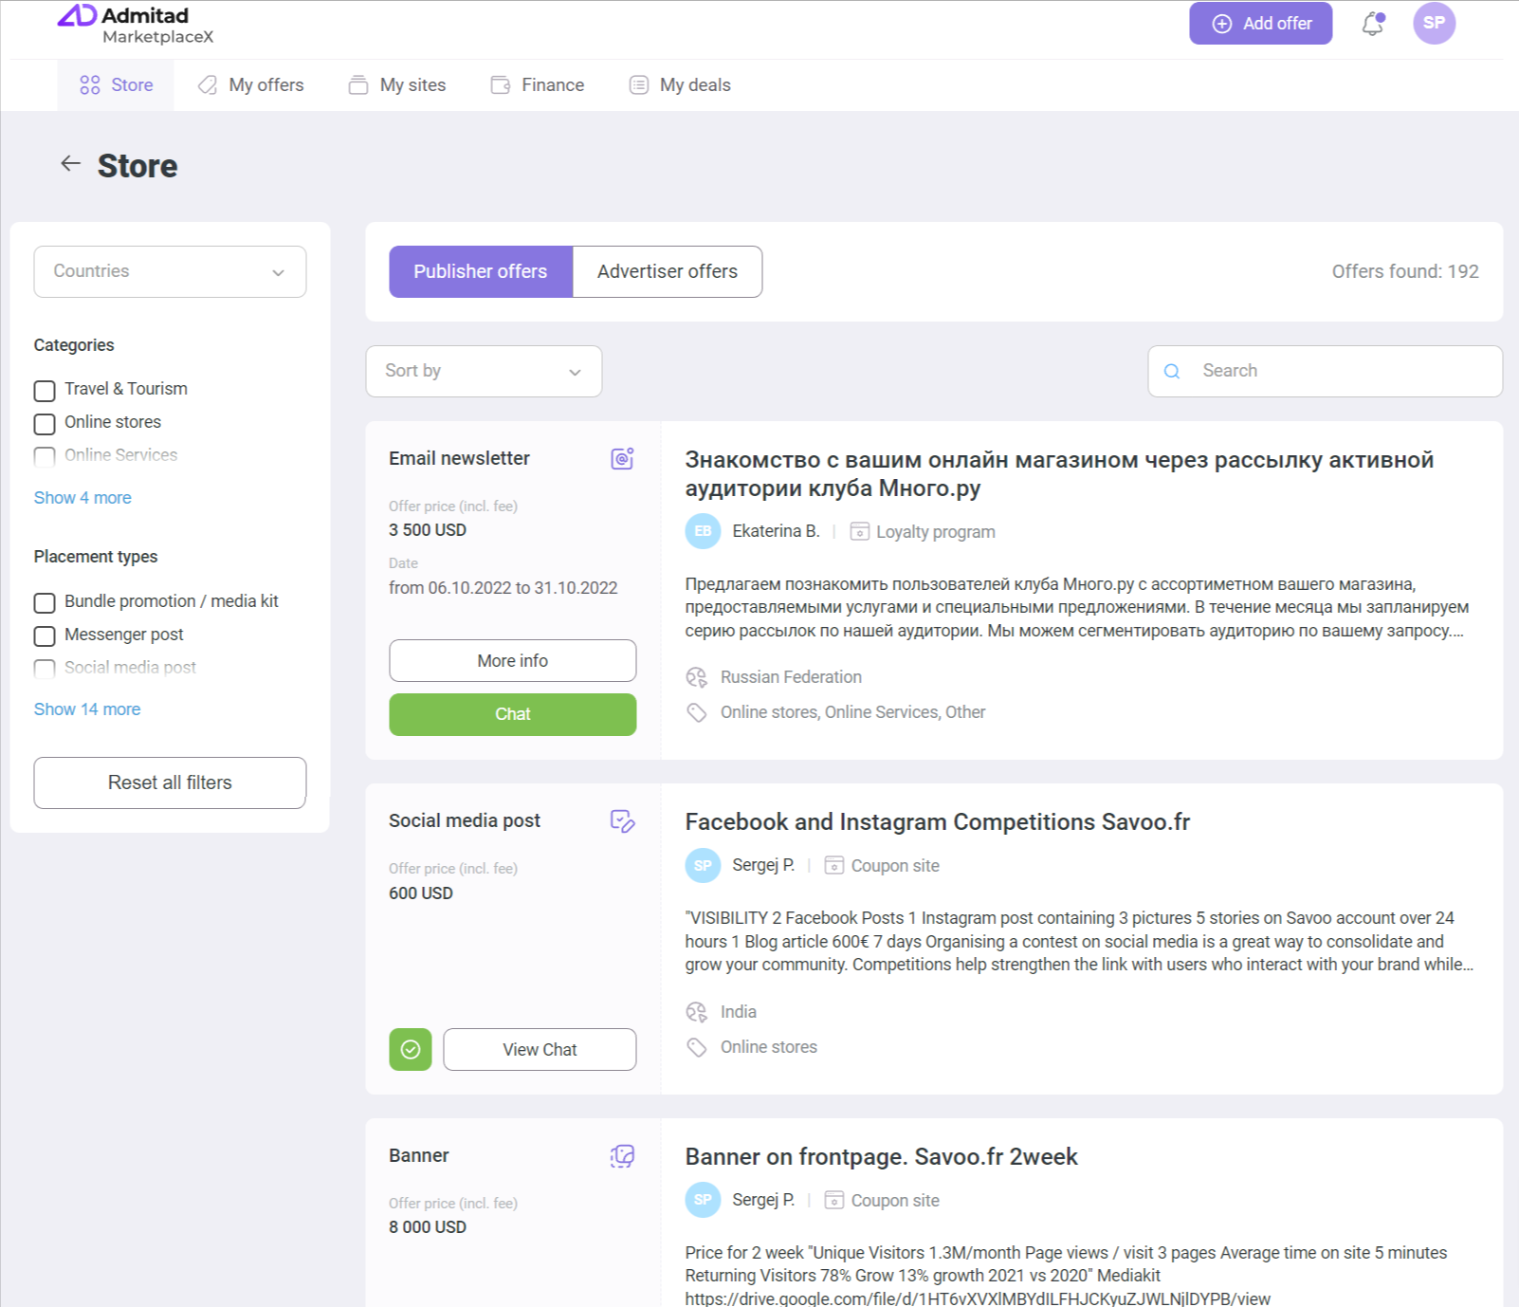Open the Countries dropdown
This screenshot has width=1519, height=1307.
point(170,272)
